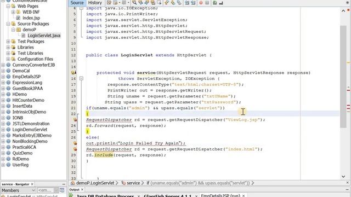351x197 pixels.
Task: Click the Navigator filter icon beside <em...> box
Action: point(62,190)
